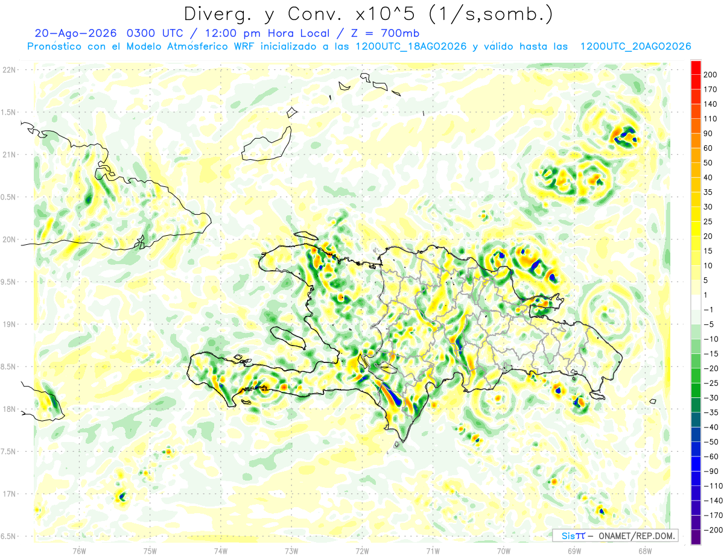Click the positive '170' legend value
724x559 pixels.
coord(711,89)
